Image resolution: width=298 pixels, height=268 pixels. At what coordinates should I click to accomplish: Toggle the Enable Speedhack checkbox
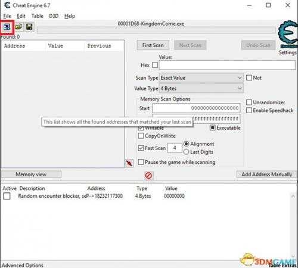tap(249, 110)
